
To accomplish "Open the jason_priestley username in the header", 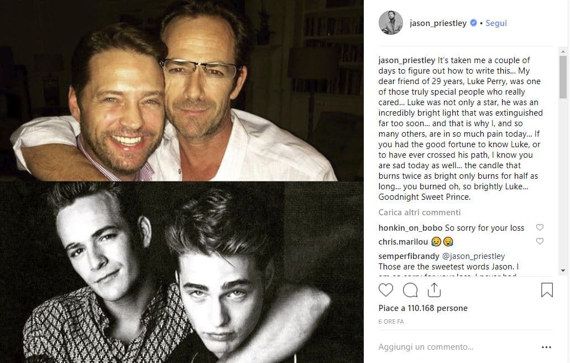I will pyautogui.click(x=438, y=23).
